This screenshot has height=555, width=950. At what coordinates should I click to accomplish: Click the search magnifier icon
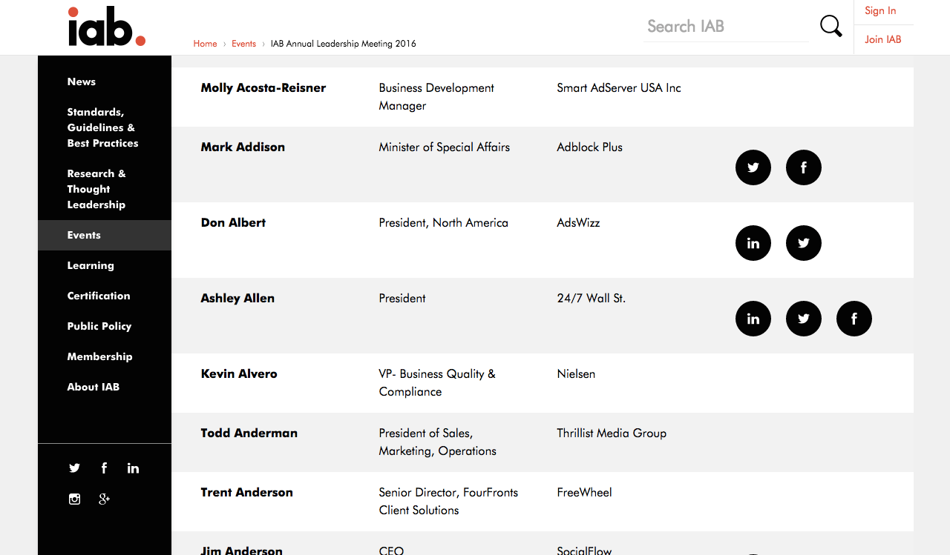[x=831, y=26]
